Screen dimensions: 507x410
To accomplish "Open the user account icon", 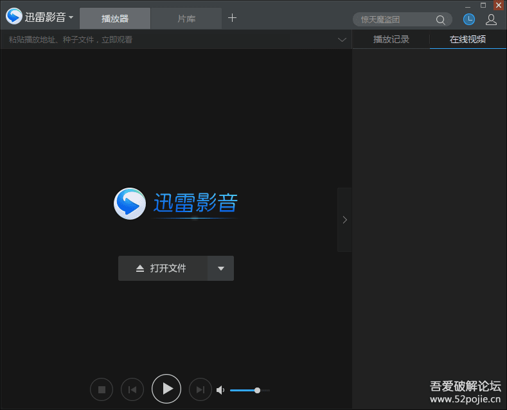I will click(x=491, y=19).
